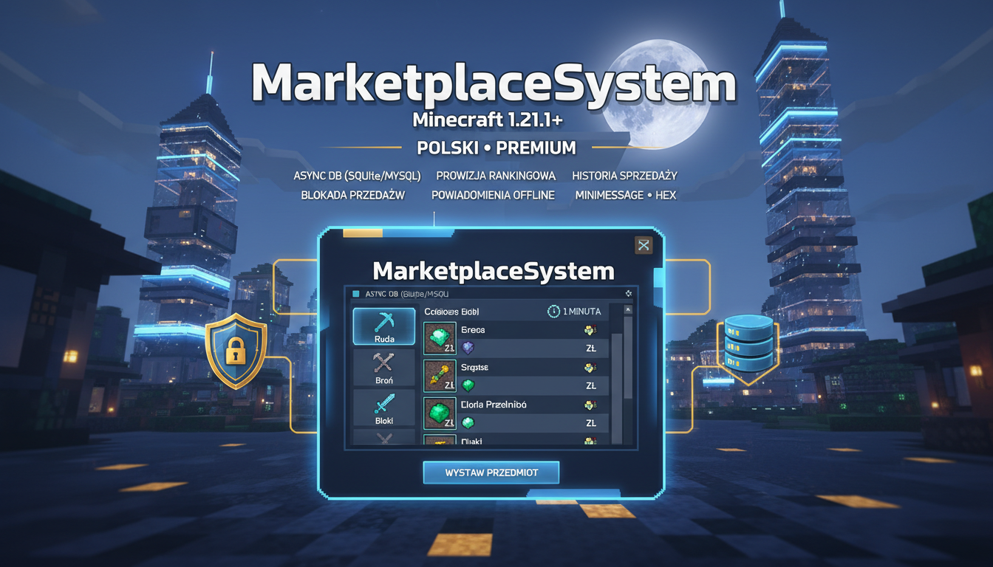Click the ZŁ price in Srgstse row
Viewport: 993px width, 567px height.
(x=591, y=386)
